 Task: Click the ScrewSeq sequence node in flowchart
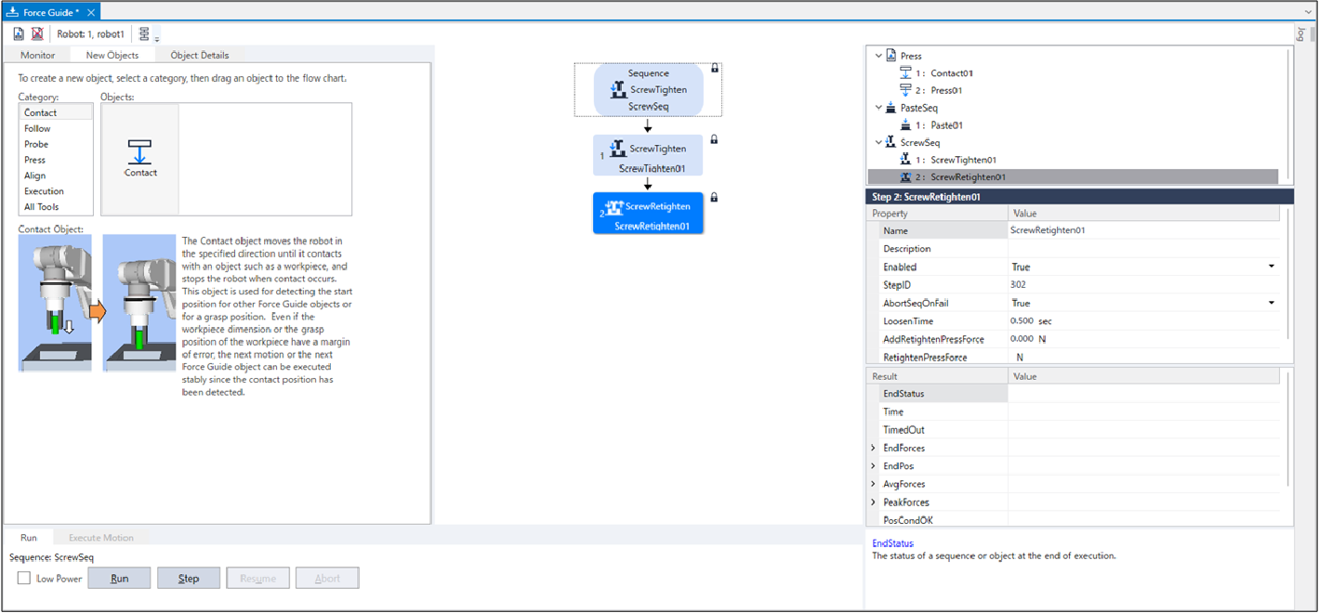pyautogui.click(x=648, y=90)
